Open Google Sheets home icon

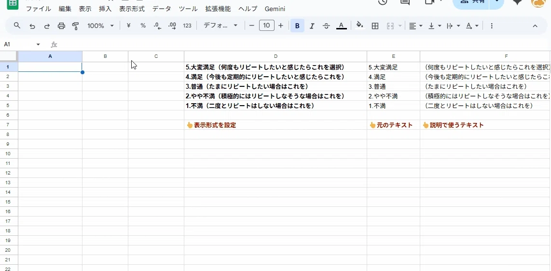pos(12,3)
